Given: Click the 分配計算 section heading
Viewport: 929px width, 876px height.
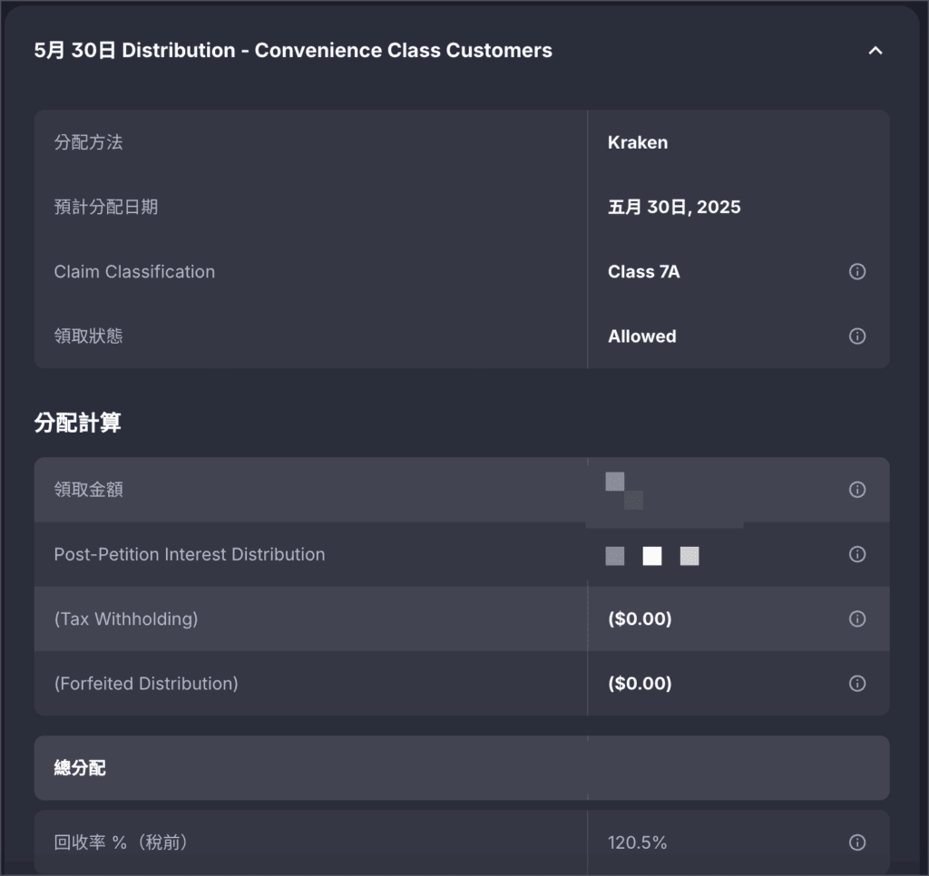Looking at the screenshot, I should 77,423.
